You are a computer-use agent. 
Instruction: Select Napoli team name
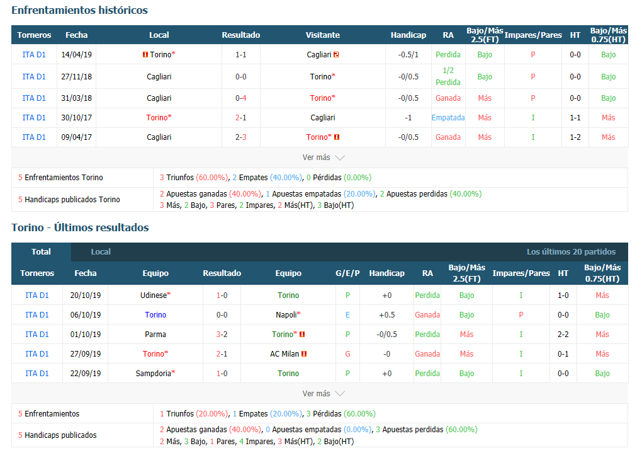[x=286, y=315]
